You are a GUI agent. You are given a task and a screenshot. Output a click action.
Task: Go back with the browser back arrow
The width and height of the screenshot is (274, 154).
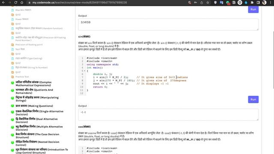(3, 3)
